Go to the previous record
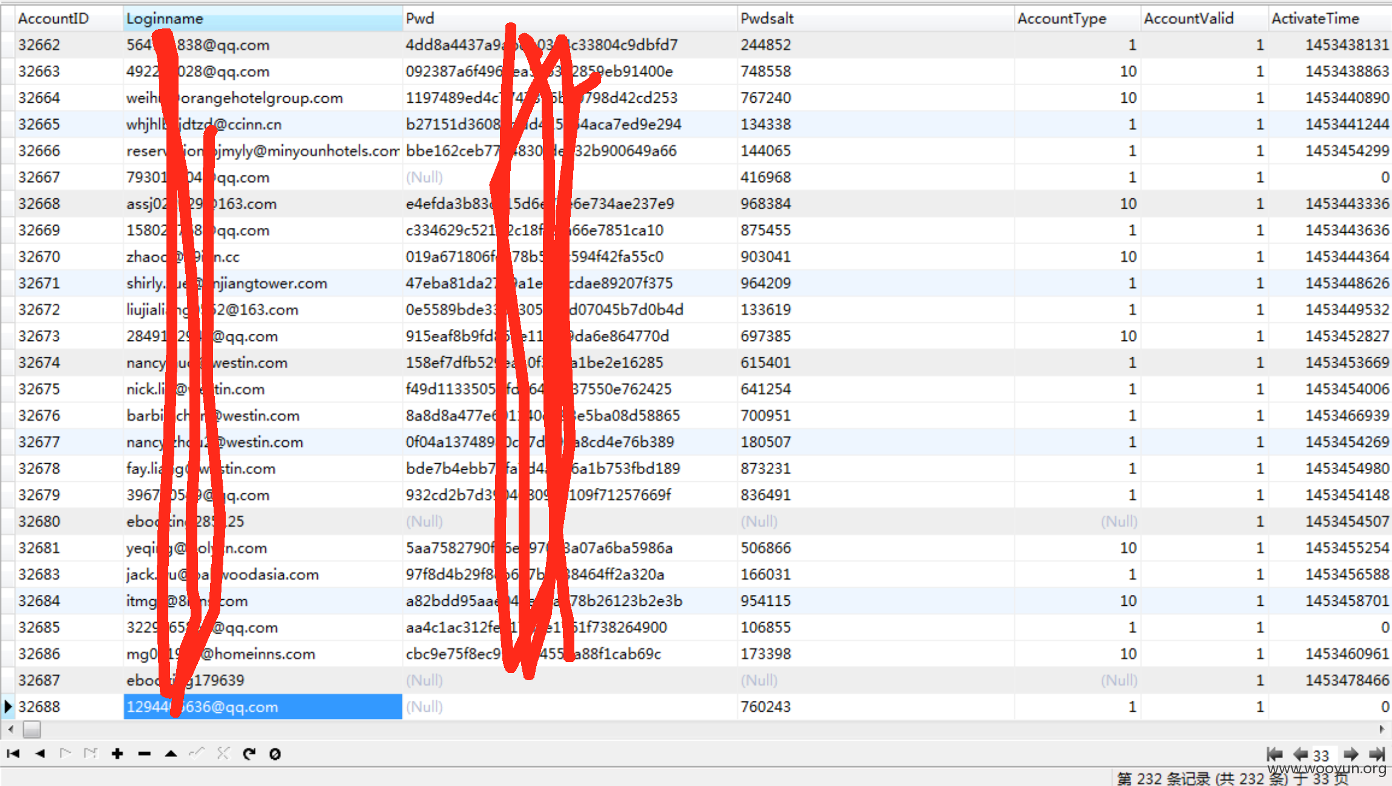 [40, 753]
